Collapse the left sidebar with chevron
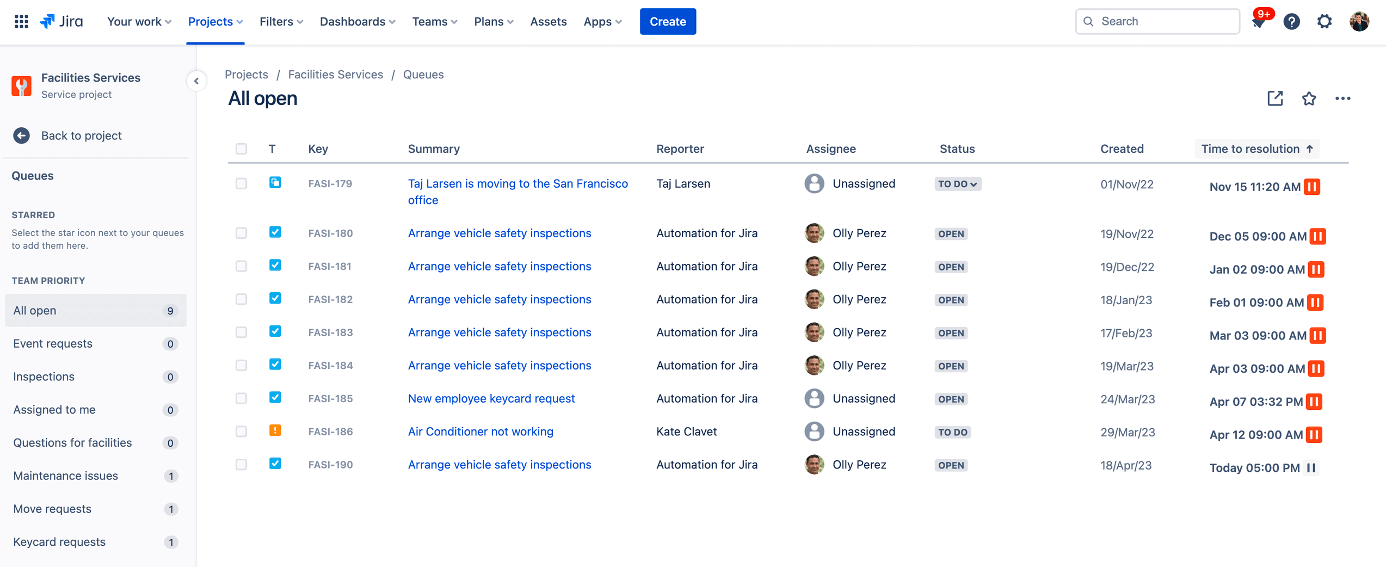This screenshot has width=1386, height=567. tap(196, 81)
